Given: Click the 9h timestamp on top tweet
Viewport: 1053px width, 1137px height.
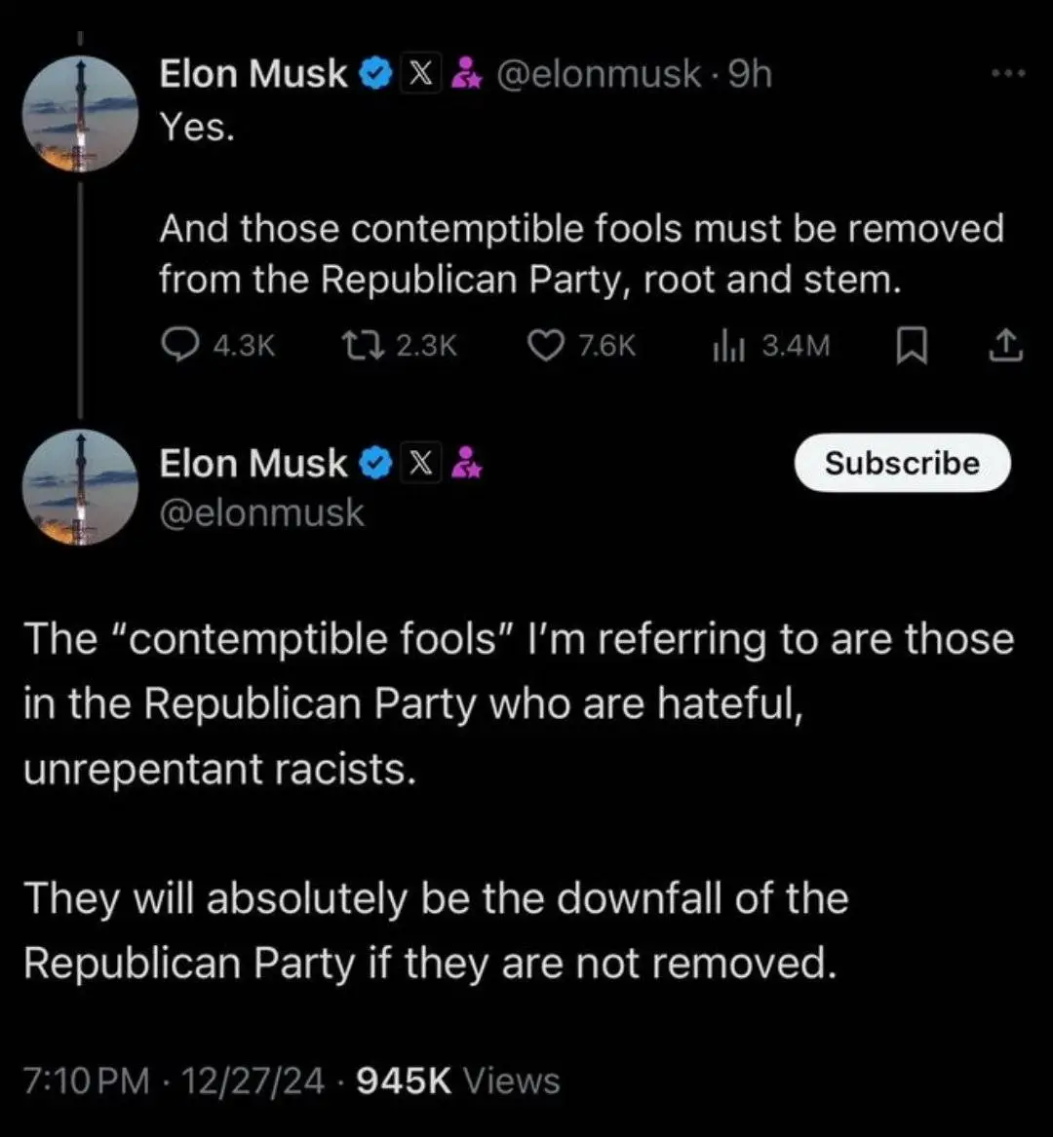Looking at the screenshot, I should 750,74.
